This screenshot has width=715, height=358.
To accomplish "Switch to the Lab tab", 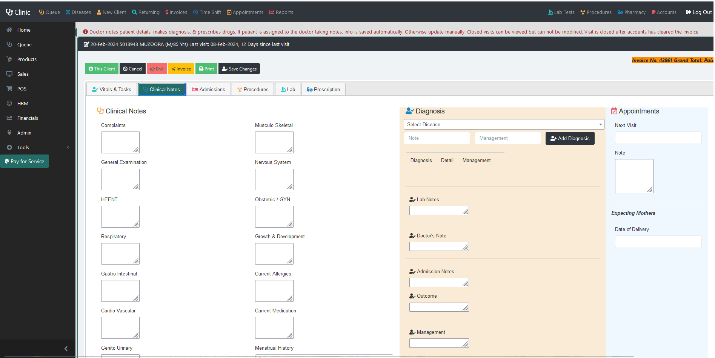I will pyautogui.click(x=288, y=89).
